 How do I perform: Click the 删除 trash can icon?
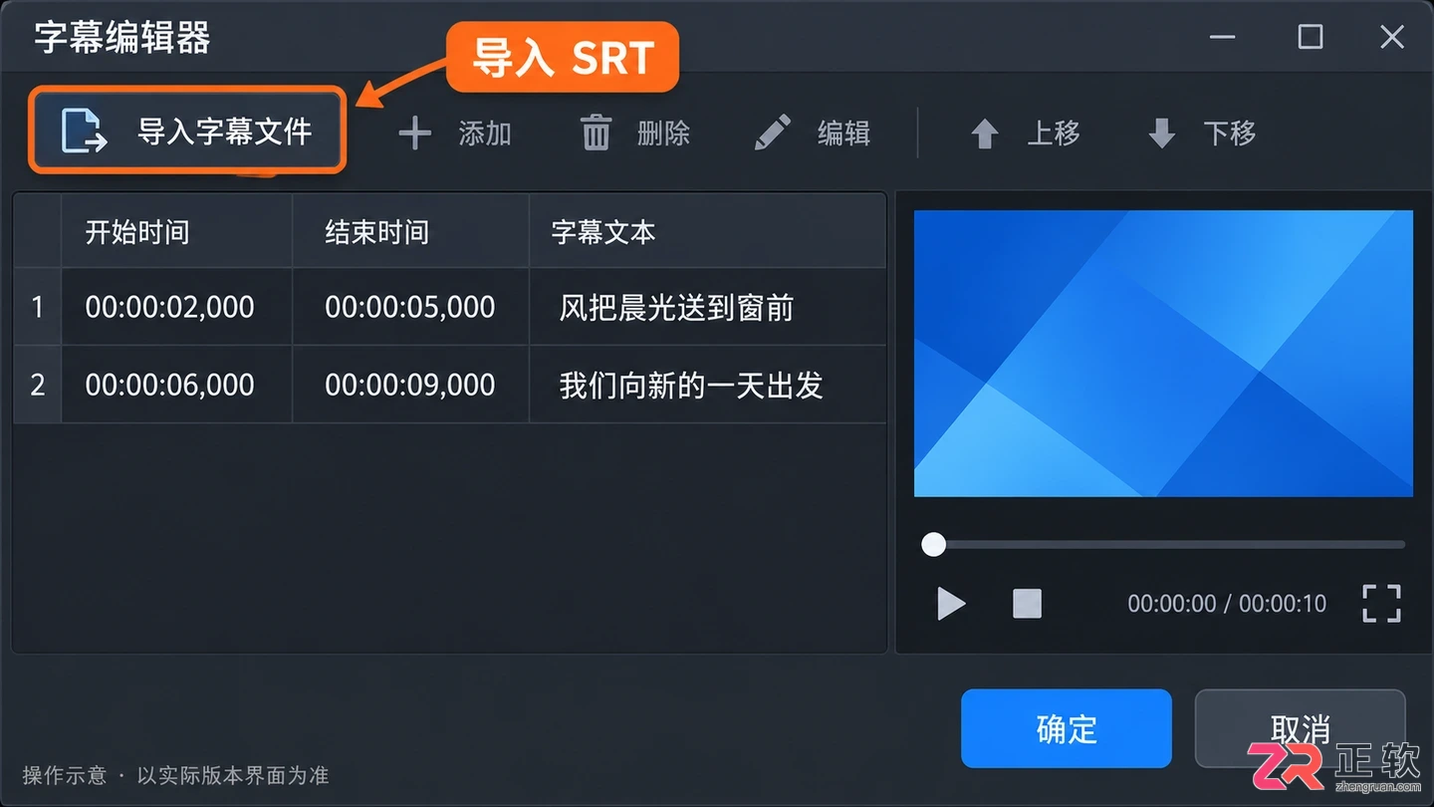tap(596, 133)
